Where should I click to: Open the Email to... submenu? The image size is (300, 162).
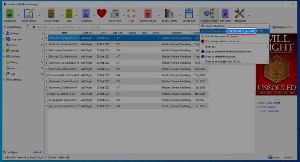[235, 47]
